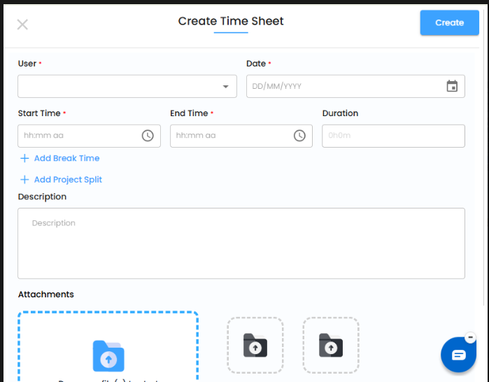This screenshot has width=489, height=382.
Task: Click the End Time input field
Action: pyautogui.click(x=241, y=136)
